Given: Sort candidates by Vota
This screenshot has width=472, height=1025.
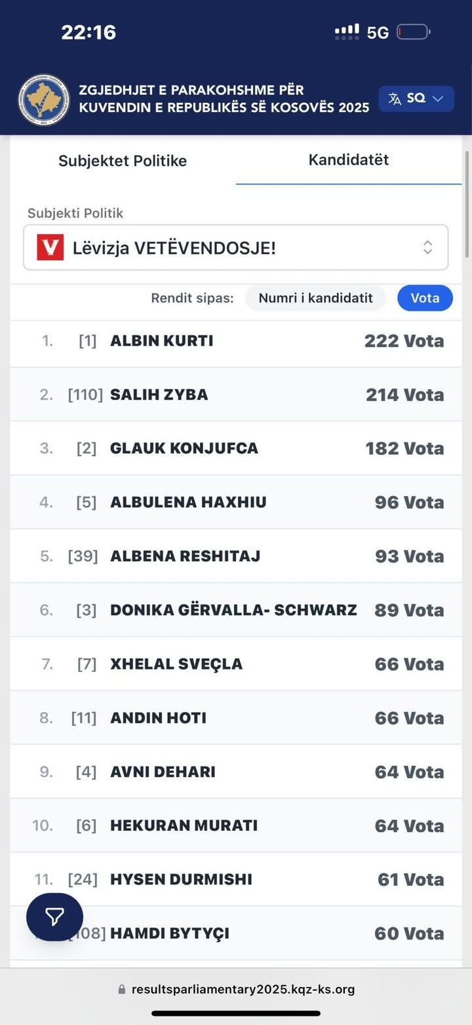Looking at the screenshot, I should coord(425,298).
